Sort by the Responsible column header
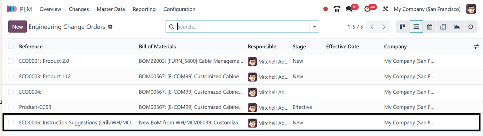Screen dimensions: 483x136 click(x=262, y=47)
